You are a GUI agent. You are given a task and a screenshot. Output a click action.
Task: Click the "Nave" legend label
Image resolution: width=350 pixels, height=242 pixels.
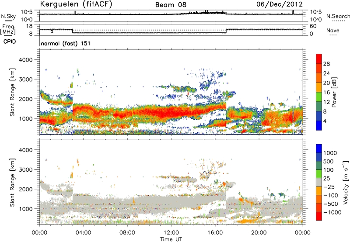click(x=333, y=31)
